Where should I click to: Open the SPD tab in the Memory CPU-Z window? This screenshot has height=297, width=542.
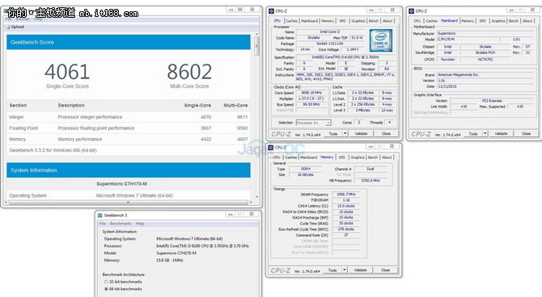[342, 157]
